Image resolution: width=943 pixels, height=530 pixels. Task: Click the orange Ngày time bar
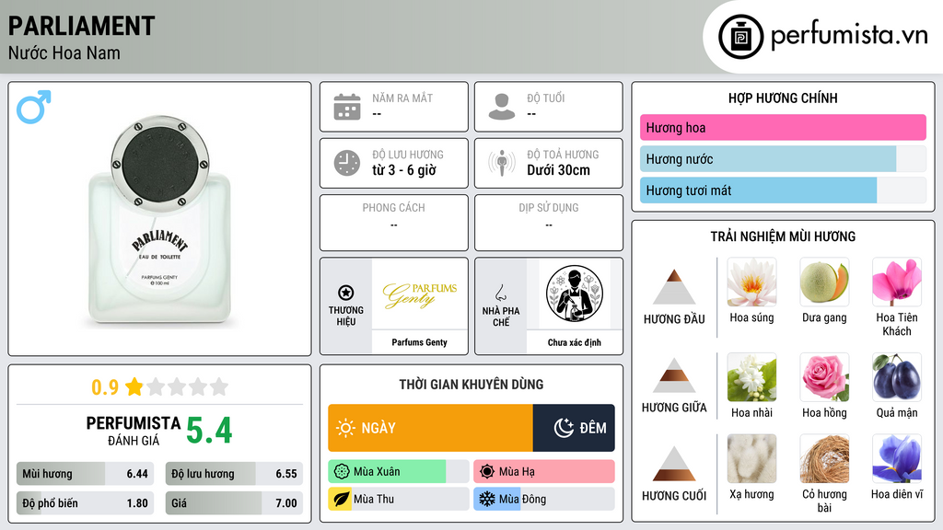[x=431, y=428]
